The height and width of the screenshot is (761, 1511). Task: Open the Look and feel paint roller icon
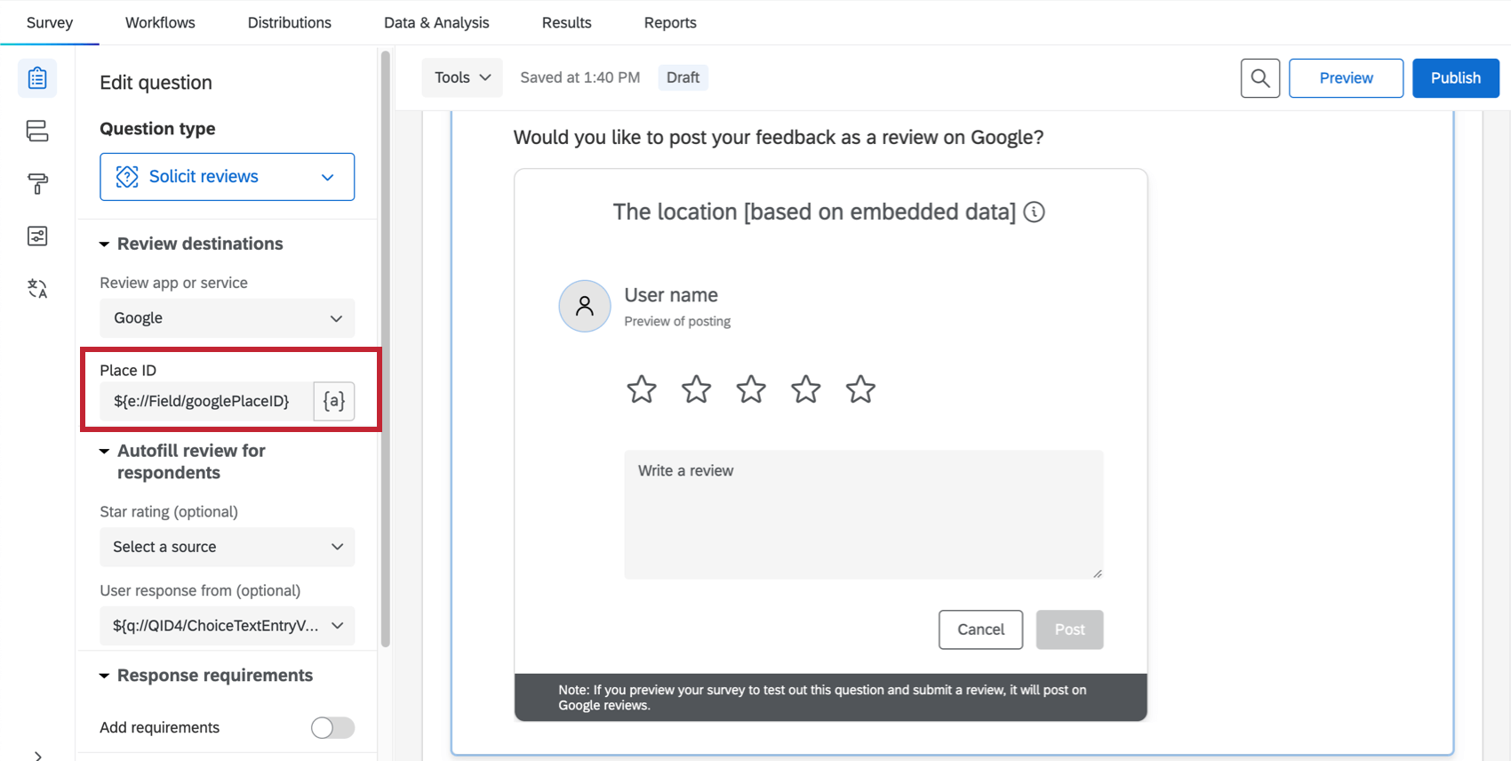coord(37,183)
